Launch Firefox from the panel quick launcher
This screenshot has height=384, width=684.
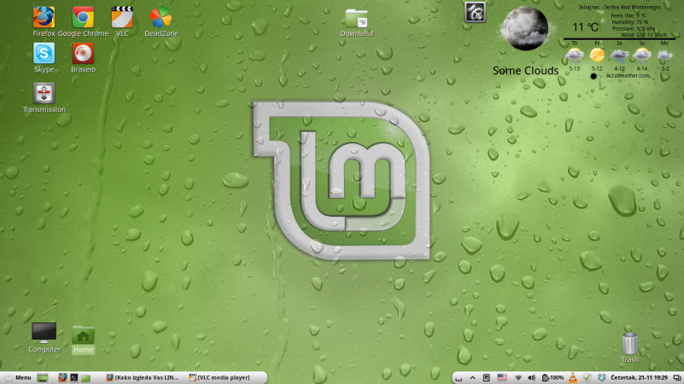(62, 377)
